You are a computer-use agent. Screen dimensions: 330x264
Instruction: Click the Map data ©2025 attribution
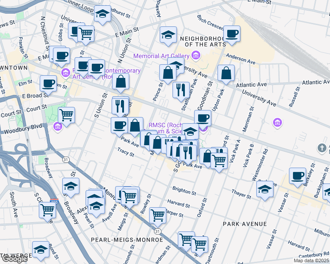[x=311, y=260]
